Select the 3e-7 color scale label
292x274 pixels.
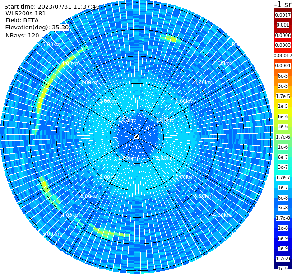[x=283, y=167]
